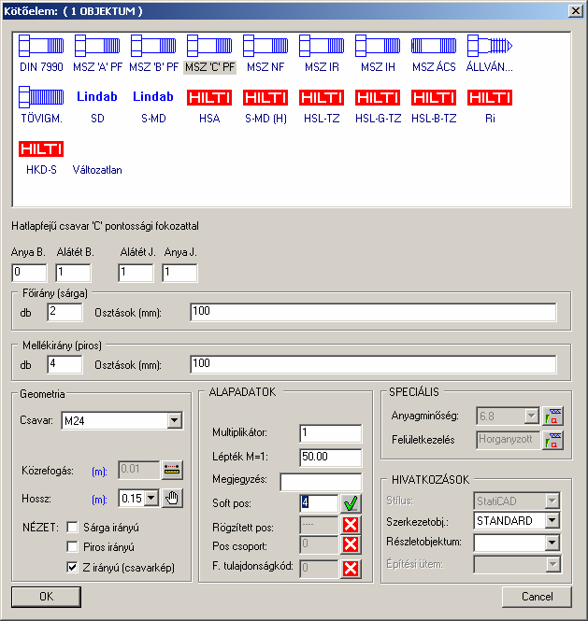Click the Megjegyzés text field
588x621 pixels.
(321, 482)
